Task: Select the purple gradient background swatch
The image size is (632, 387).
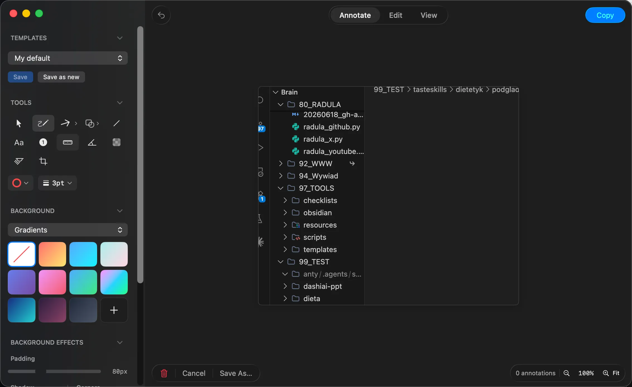Action: (x=21, y=282)
